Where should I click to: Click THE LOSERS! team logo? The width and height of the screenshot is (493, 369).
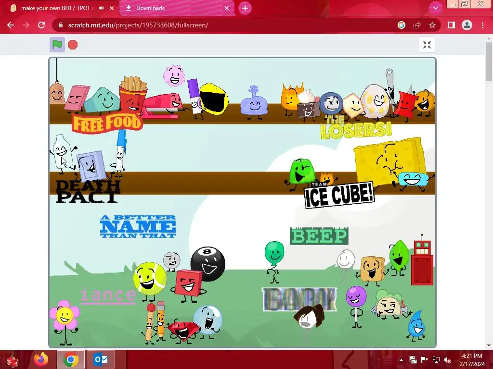(356, 128)
